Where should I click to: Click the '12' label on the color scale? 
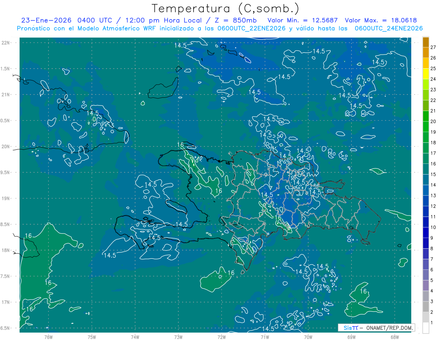point(433,206)
